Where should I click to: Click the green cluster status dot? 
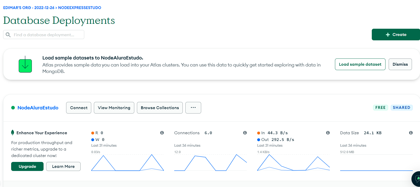coord(13,108)
